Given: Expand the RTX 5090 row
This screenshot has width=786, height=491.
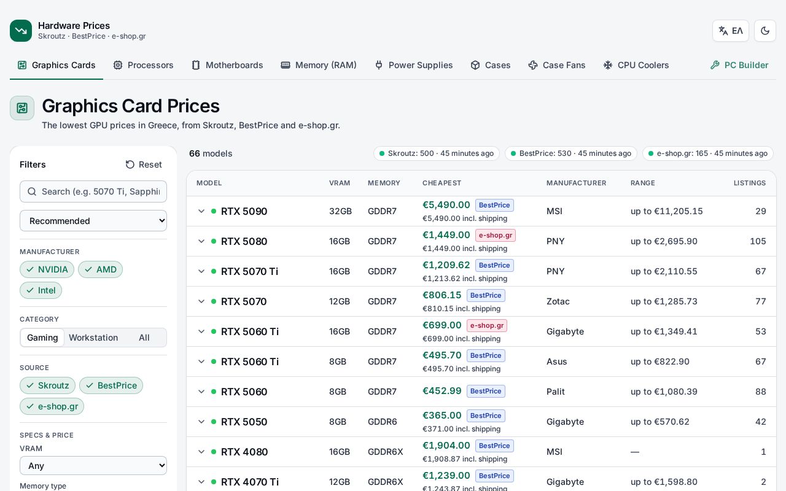Looking at the screenshot, I should coord(201,211).
